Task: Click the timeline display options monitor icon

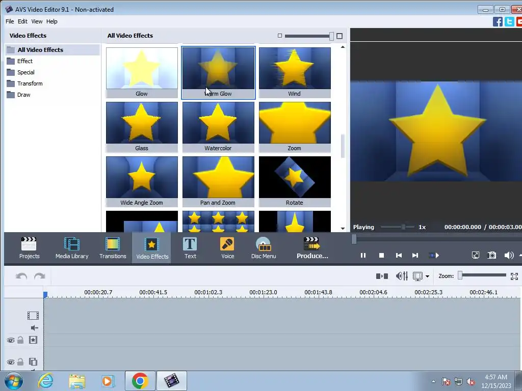Action: [x=417, y=276]
